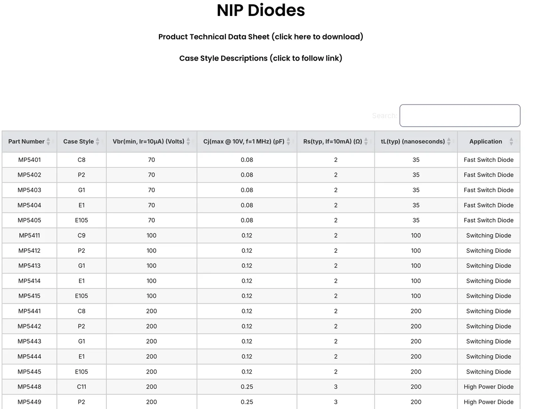Follow the Case Style Descriptions link

pos(261,58)
